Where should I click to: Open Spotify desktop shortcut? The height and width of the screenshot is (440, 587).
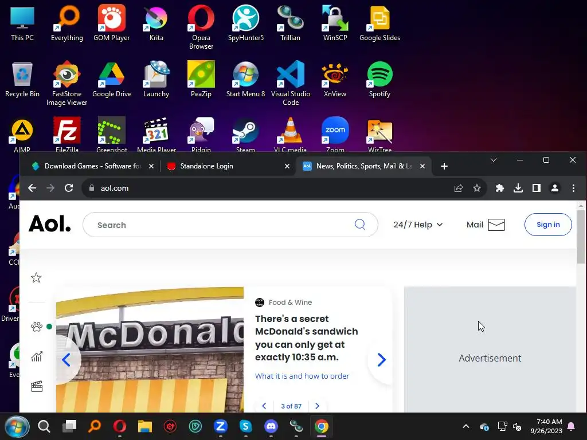[379, 79]
